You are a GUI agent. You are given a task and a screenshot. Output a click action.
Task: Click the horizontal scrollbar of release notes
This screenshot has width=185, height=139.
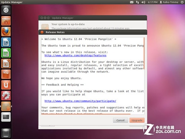click(x=86, y=114)
